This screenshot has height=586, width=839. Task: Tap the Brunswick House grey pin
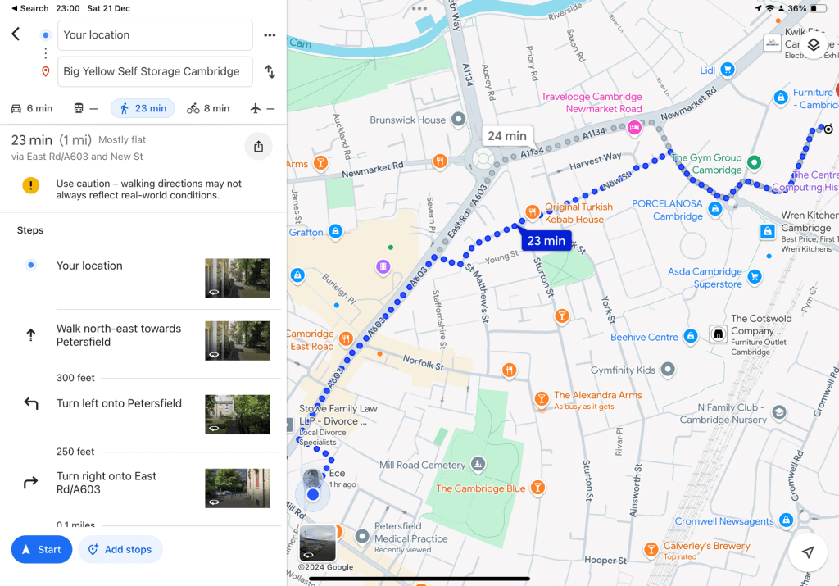point(458,119)
